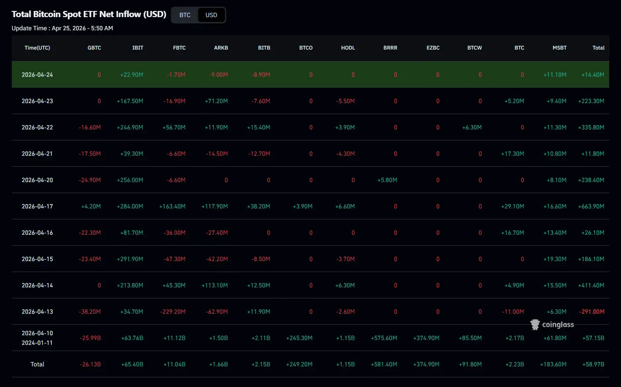Click the 2026-04-17 date cell
The width and height of the screenshot is (621, 387).
37,206
